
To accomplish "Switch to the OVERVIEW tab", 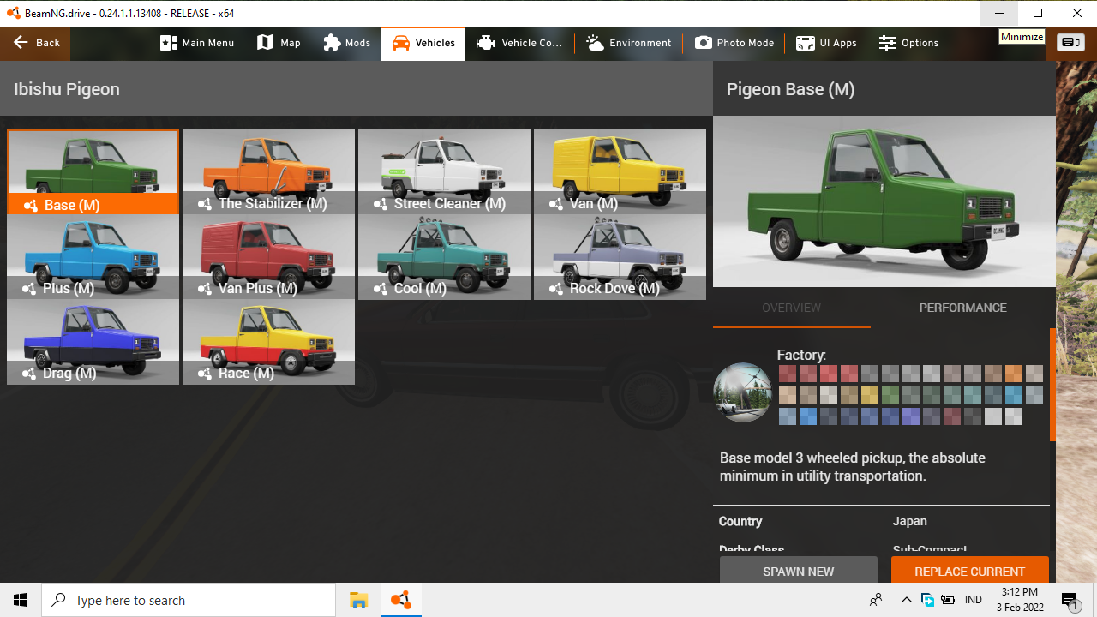I will [x=791, y=308].
